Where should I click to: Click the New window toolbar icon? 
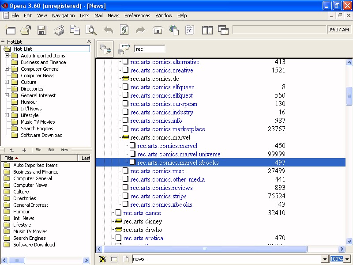pyautogui.click(x=11, y=30)
